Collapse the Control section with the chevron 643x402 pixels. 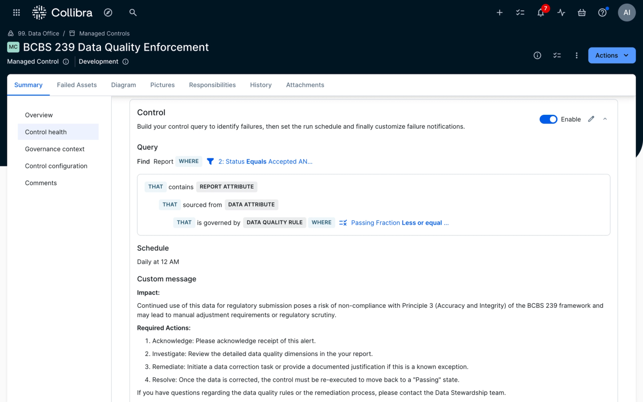click(605, 119)
